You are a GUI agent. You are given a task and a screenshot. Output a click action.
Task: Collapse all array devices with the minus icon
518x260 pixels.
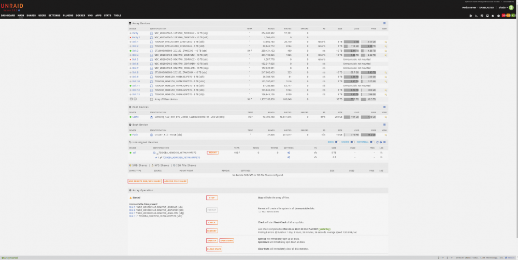tap(135, 99)
